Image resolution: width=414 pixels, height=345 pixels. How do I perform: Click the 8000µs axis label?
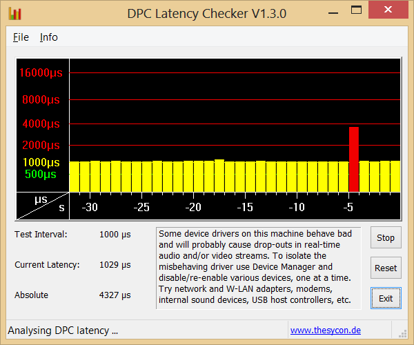point(41,99)
